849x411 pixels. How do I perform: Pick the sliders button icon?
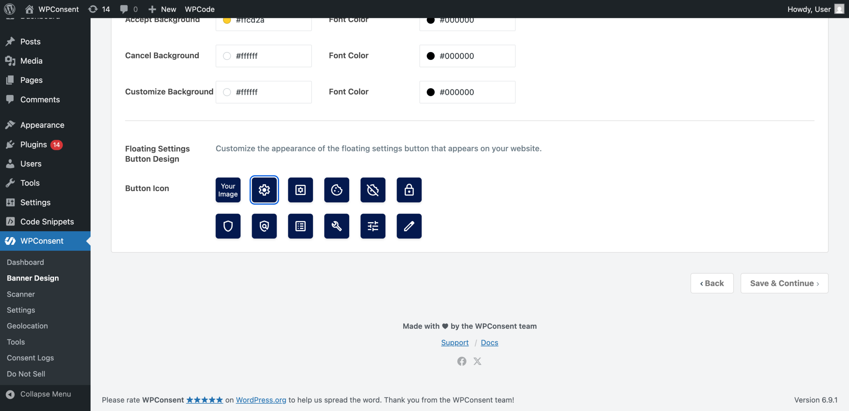(372, 226)
